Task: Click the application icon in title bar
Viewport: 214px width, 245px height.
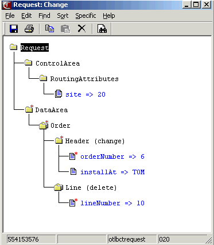Action: click(x=7, y=5)
